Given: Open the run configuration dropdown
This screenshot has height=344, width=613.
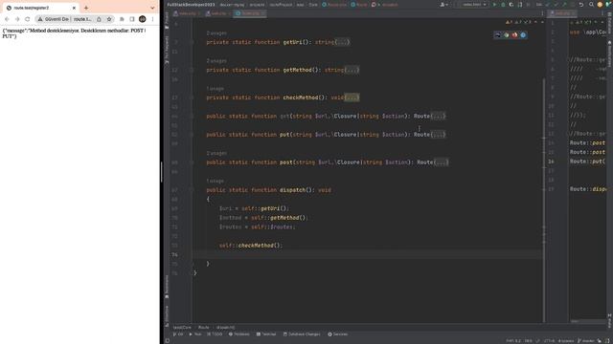Looking at the screenshot, I should click(x=474, y=5).
